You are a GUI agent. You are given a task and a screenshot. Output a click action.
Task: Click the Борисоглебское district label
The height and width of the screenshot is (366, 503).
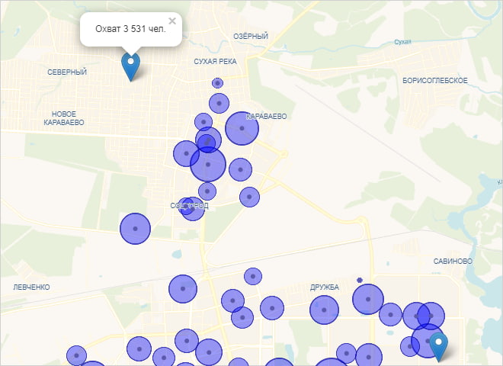coord(435,80)
